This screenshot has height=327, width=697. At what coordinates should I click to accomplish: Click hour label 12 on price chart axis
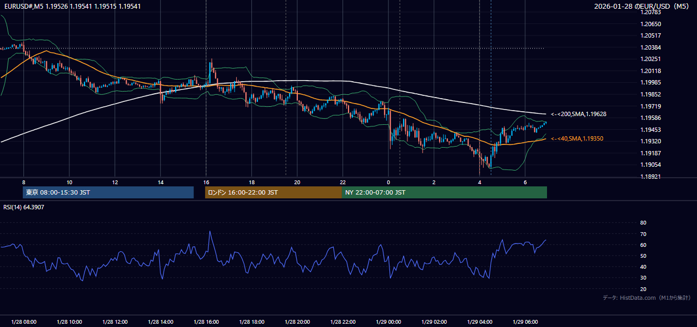115,182
